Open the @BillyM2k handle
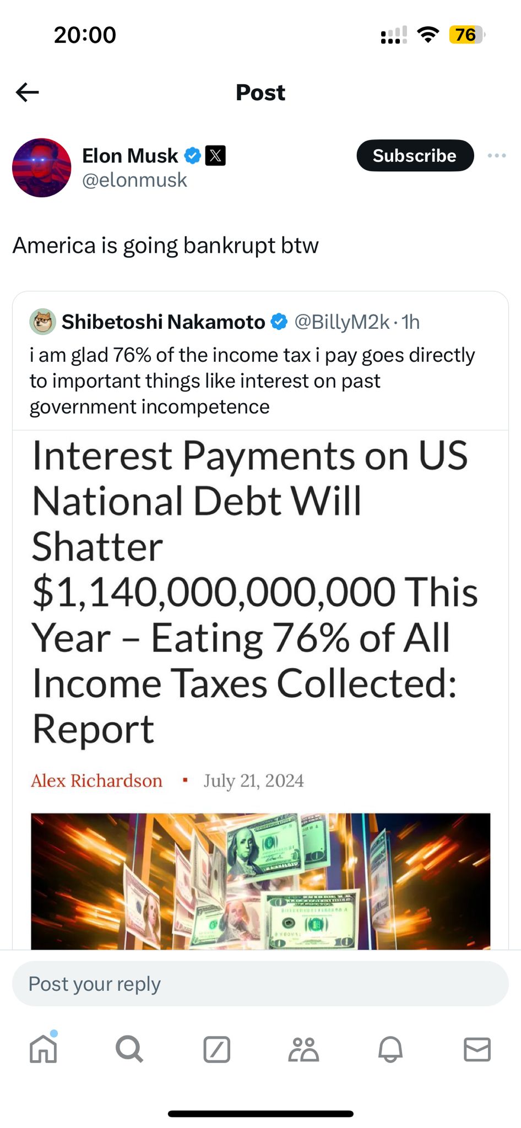521x1128 pixels. [342, 322]
